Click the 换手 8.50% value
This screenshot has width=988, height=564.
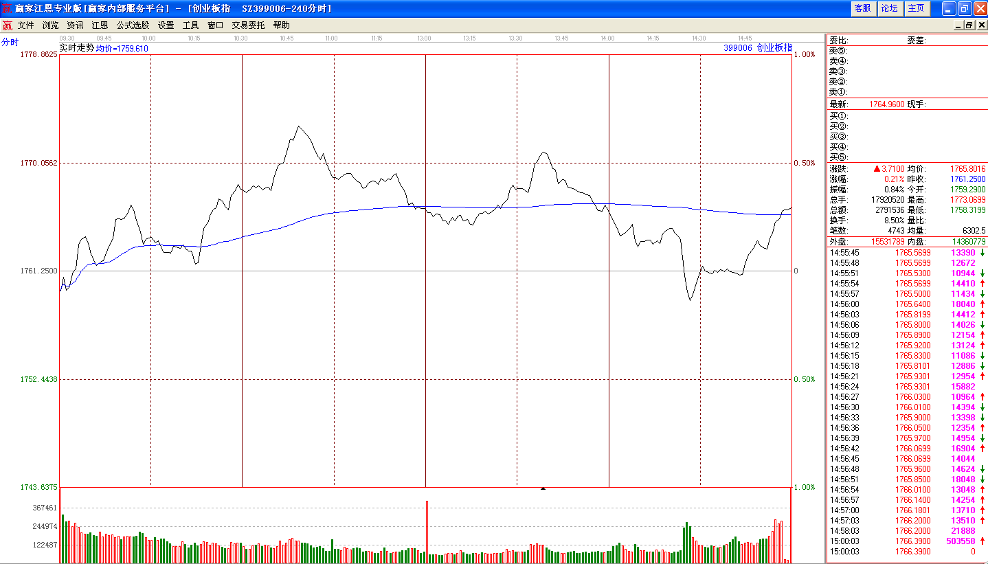coord(894,220)
